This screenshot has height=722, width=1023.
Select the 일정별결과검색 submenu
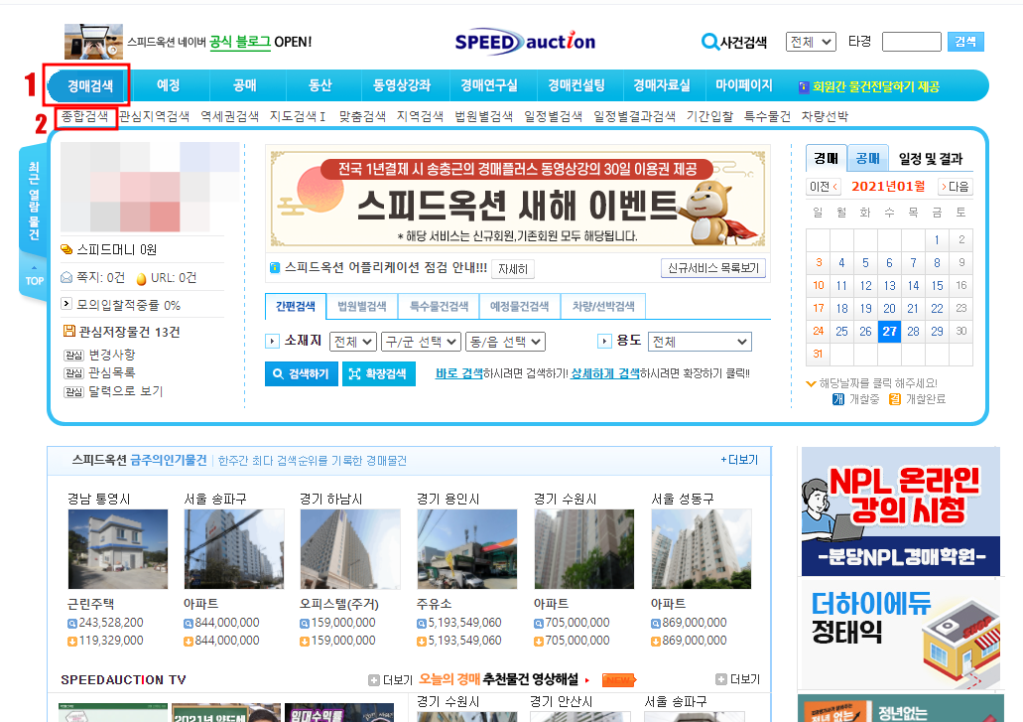point(634,116)
